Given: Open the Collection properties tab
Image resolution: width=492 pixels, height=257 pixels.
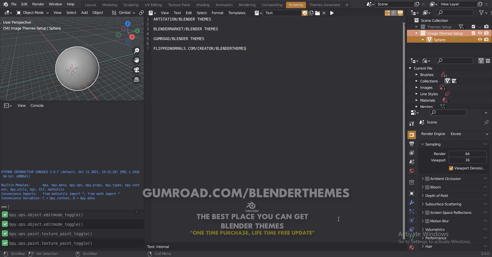Looking at the screenshot, I should [412, 182].
